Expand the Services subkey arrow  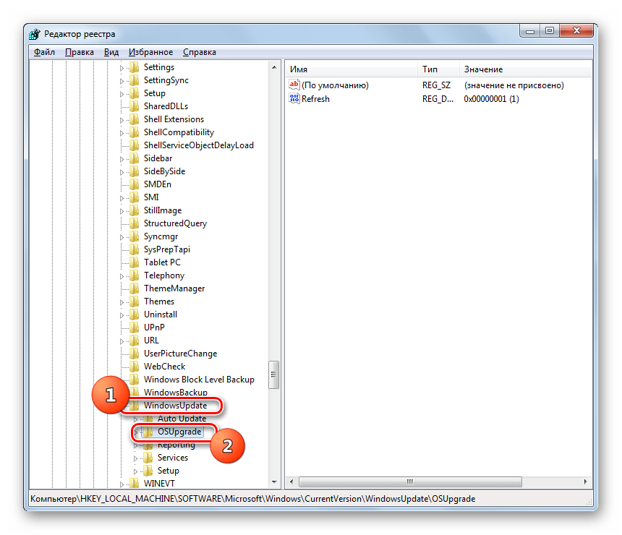[135, 458]
